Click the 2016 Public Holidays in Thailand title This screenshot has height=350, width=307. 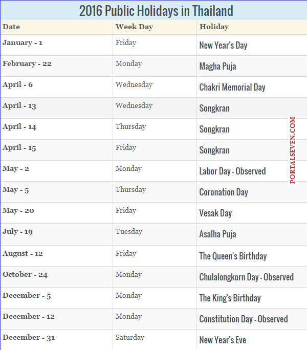click(x=156, y=11)
